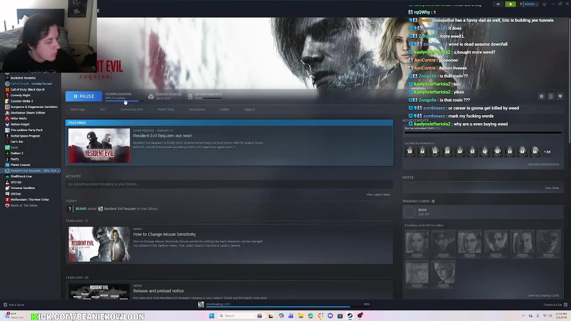This screenshot has height=321, width=571.
Task: Click View Latest News link
Action: tap(378, 195)
